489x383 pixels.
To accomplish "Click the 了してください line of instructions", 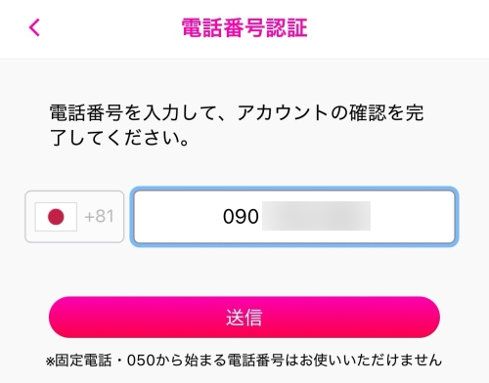I will tap(119, 138).
